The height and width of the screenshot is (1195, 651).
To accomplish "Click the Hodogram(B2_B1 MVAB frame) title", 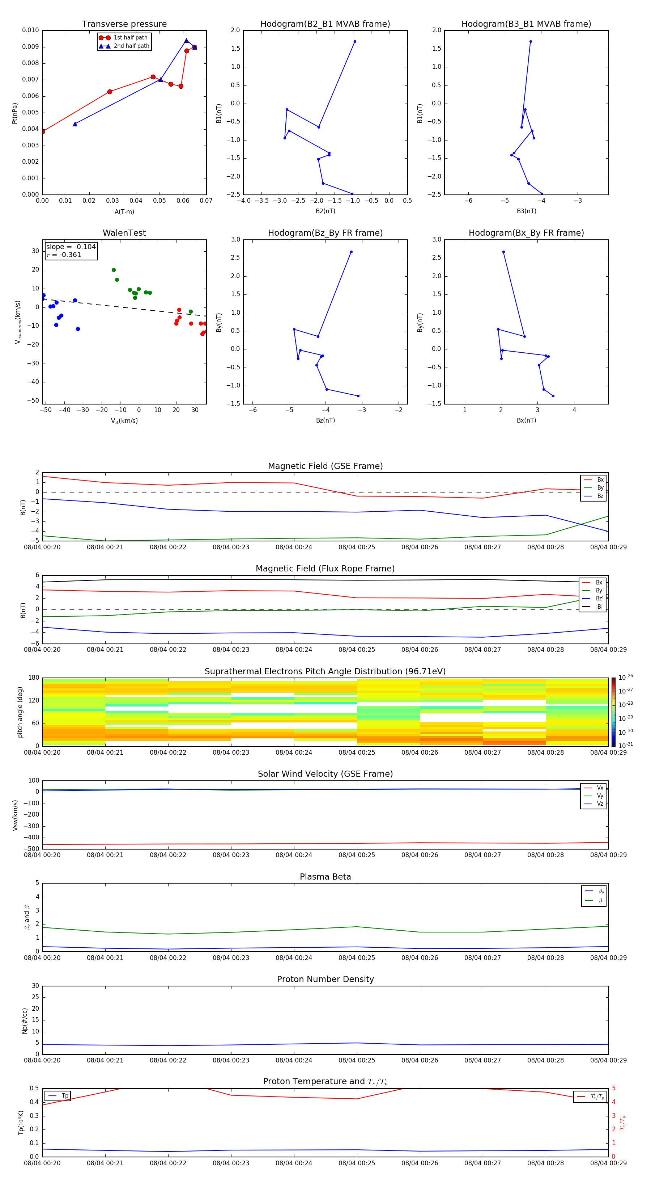I will point(325,24).
